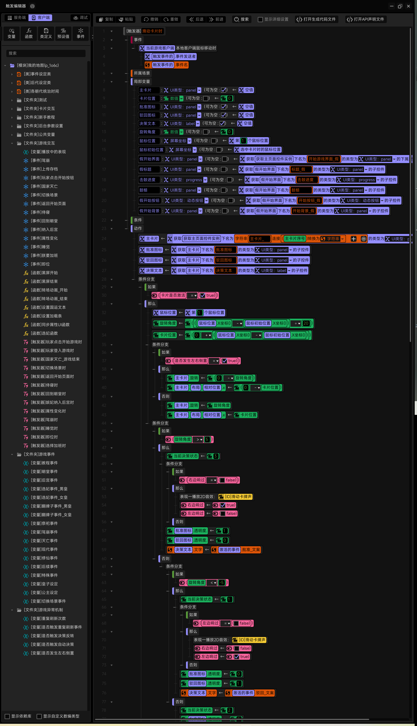Select the Function (函数) tool icon

(x=29, y=33)
